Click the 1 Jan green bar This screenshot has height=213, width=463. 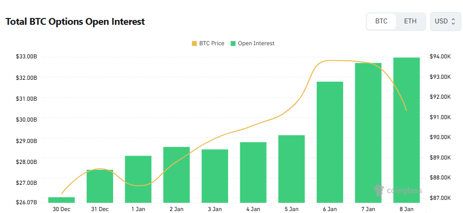(x=138, y=179)
